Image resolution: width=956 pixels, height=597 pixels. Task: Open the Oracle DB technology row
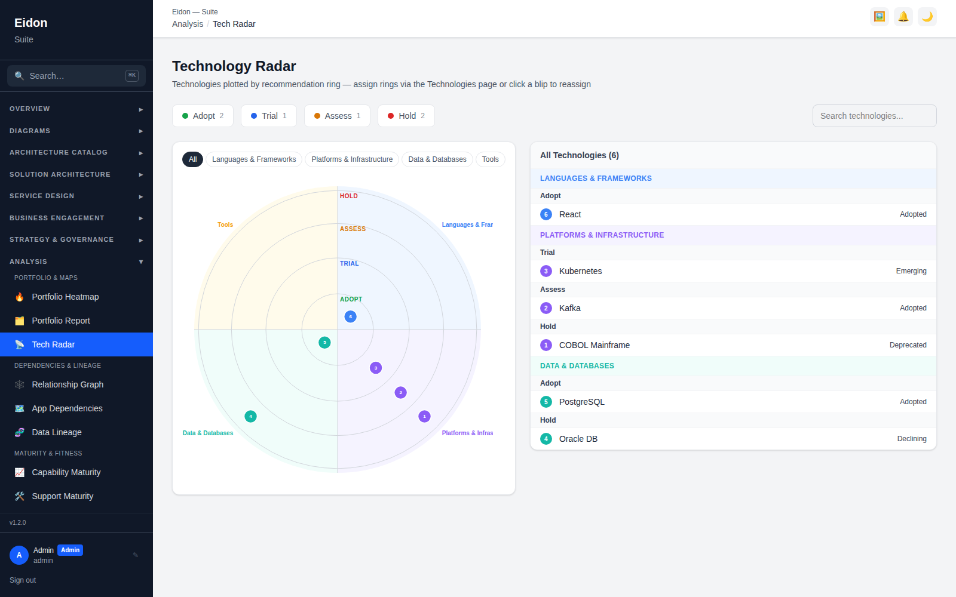[733, 439]
